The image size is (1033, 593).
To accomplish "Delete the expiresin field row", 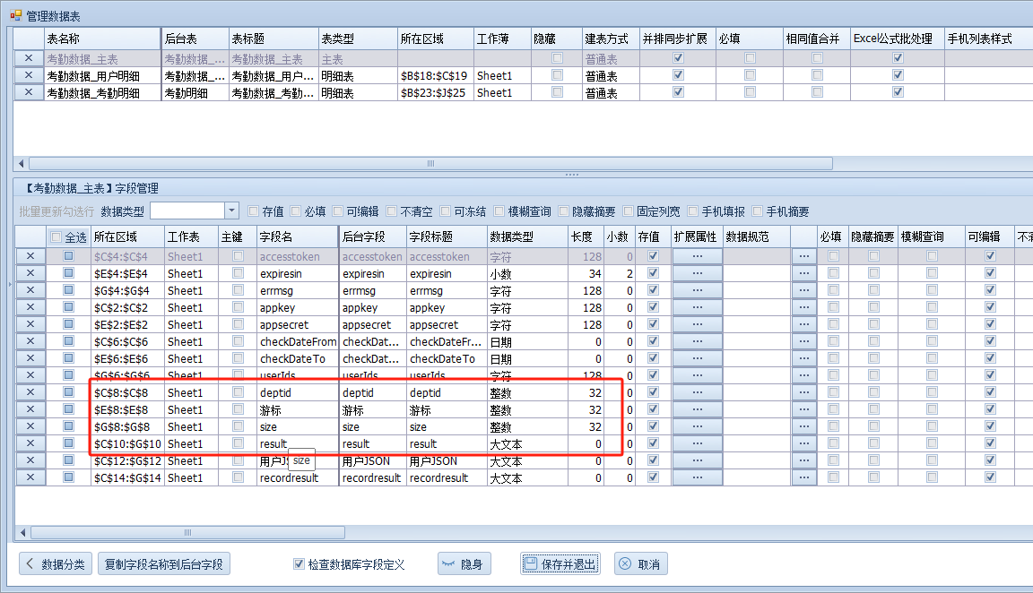I will tap(30, 273).
